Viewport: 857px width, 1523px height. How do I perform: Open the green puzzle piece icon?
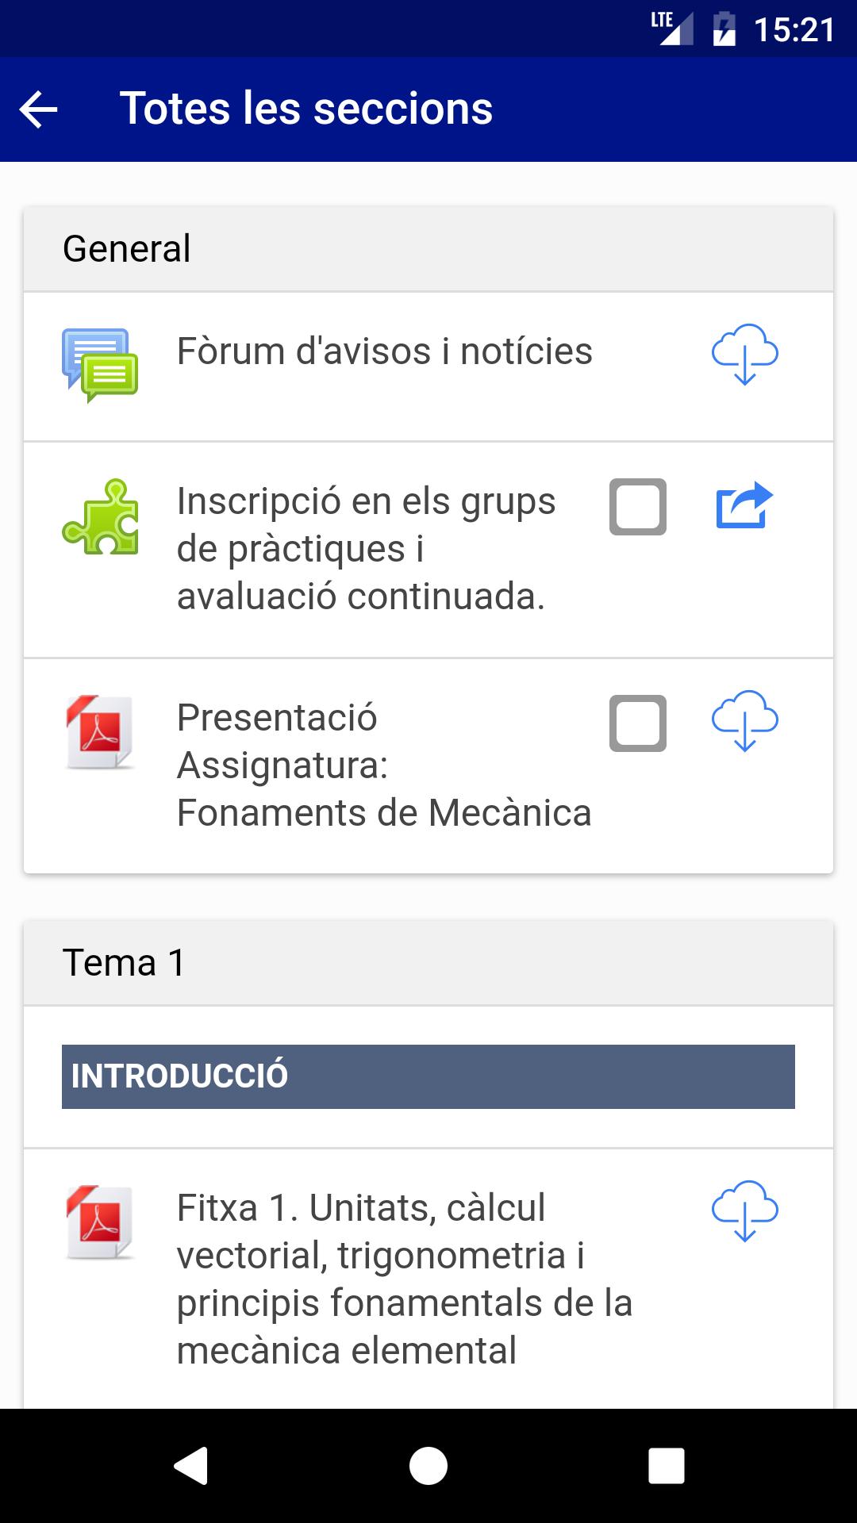point(100,516)
